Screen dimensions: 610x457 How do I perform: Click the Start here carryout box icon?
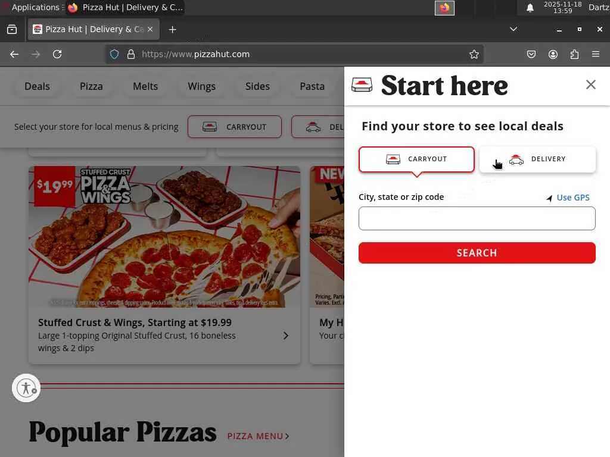(x=362, y=84)
